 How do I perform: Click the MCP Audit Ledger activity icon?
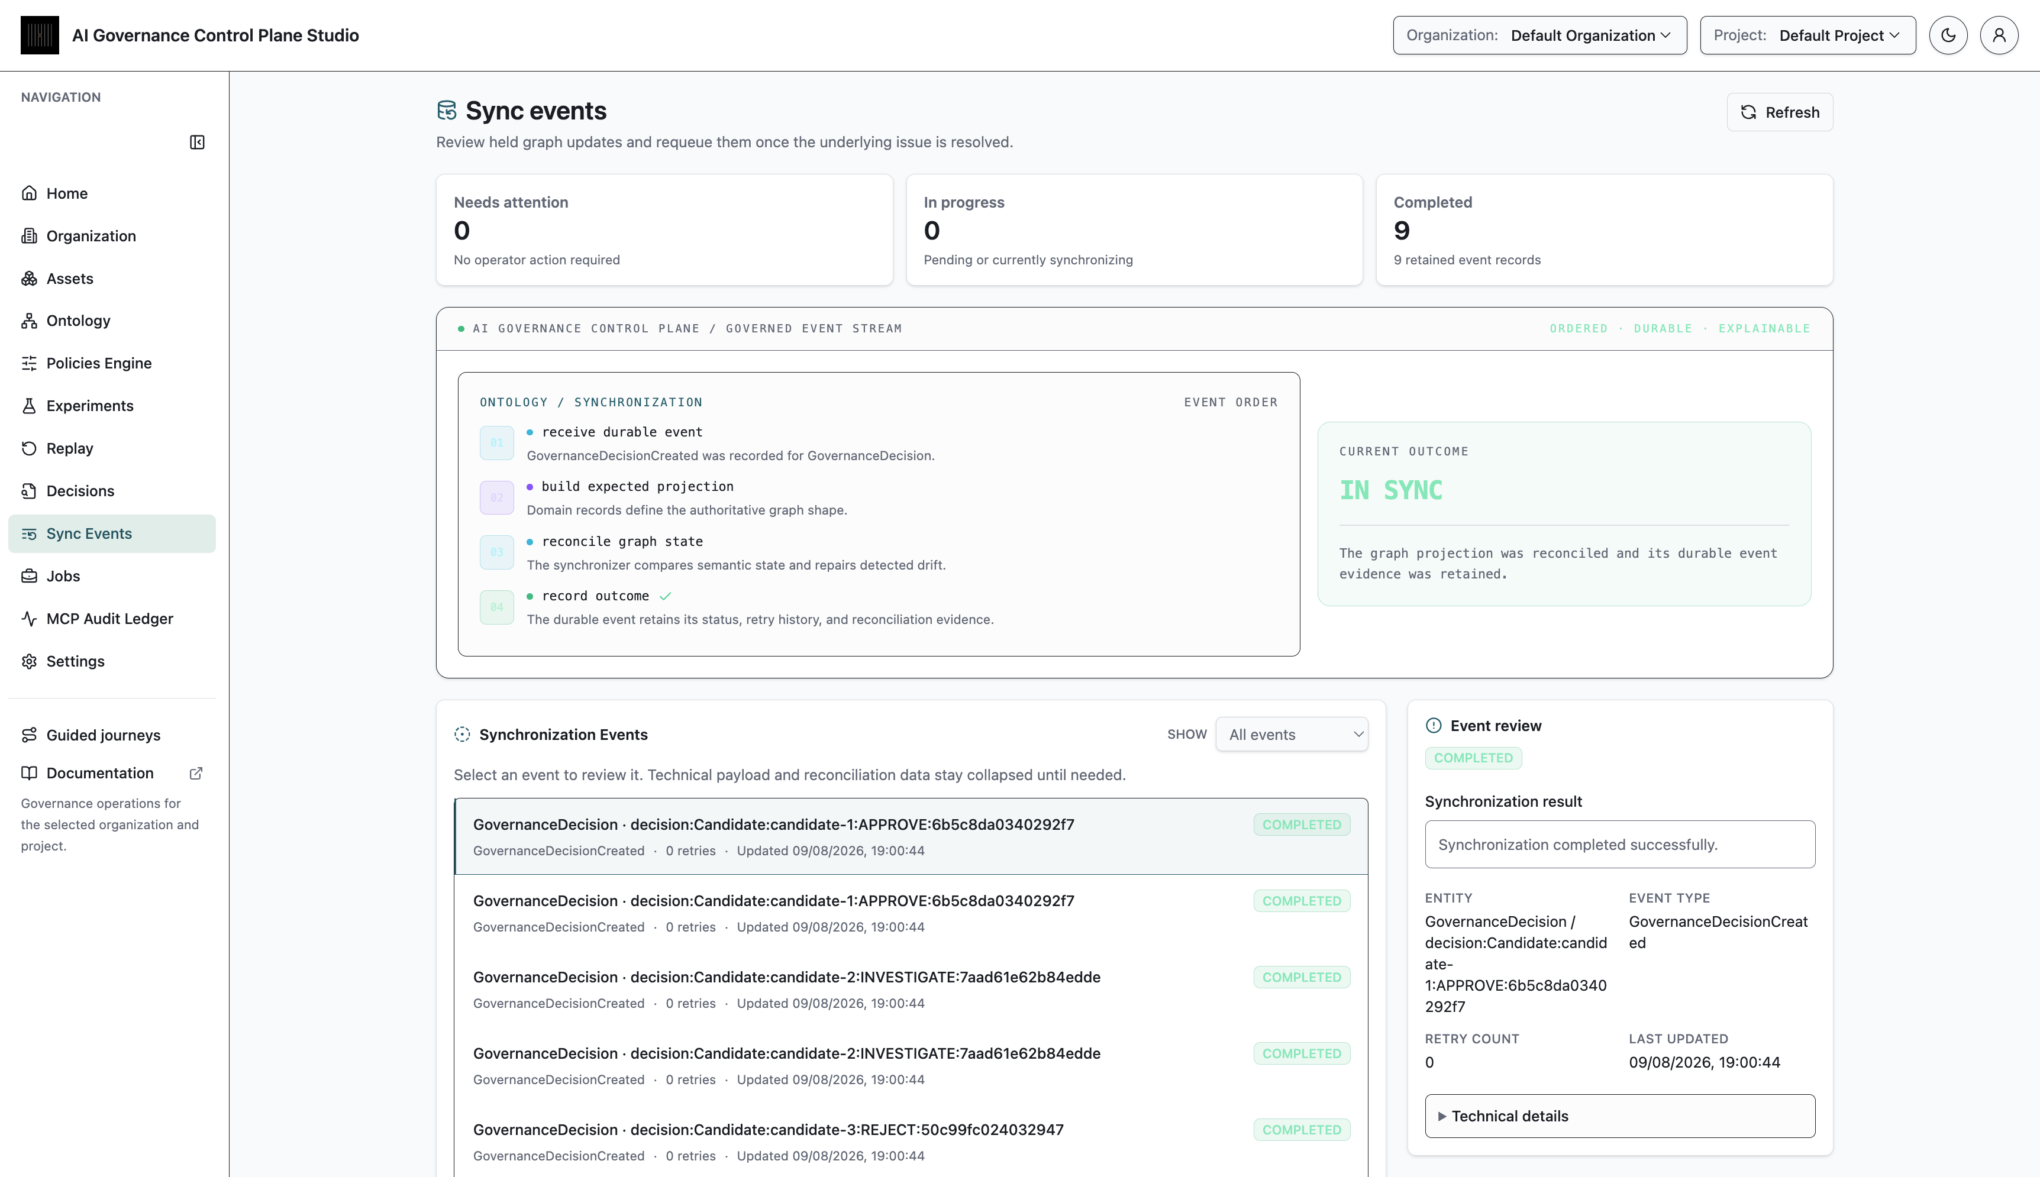click(x=29, y=619)
